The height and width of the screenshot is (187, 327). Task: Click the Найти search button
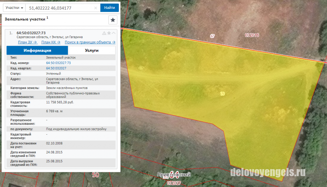coord(110,8)
